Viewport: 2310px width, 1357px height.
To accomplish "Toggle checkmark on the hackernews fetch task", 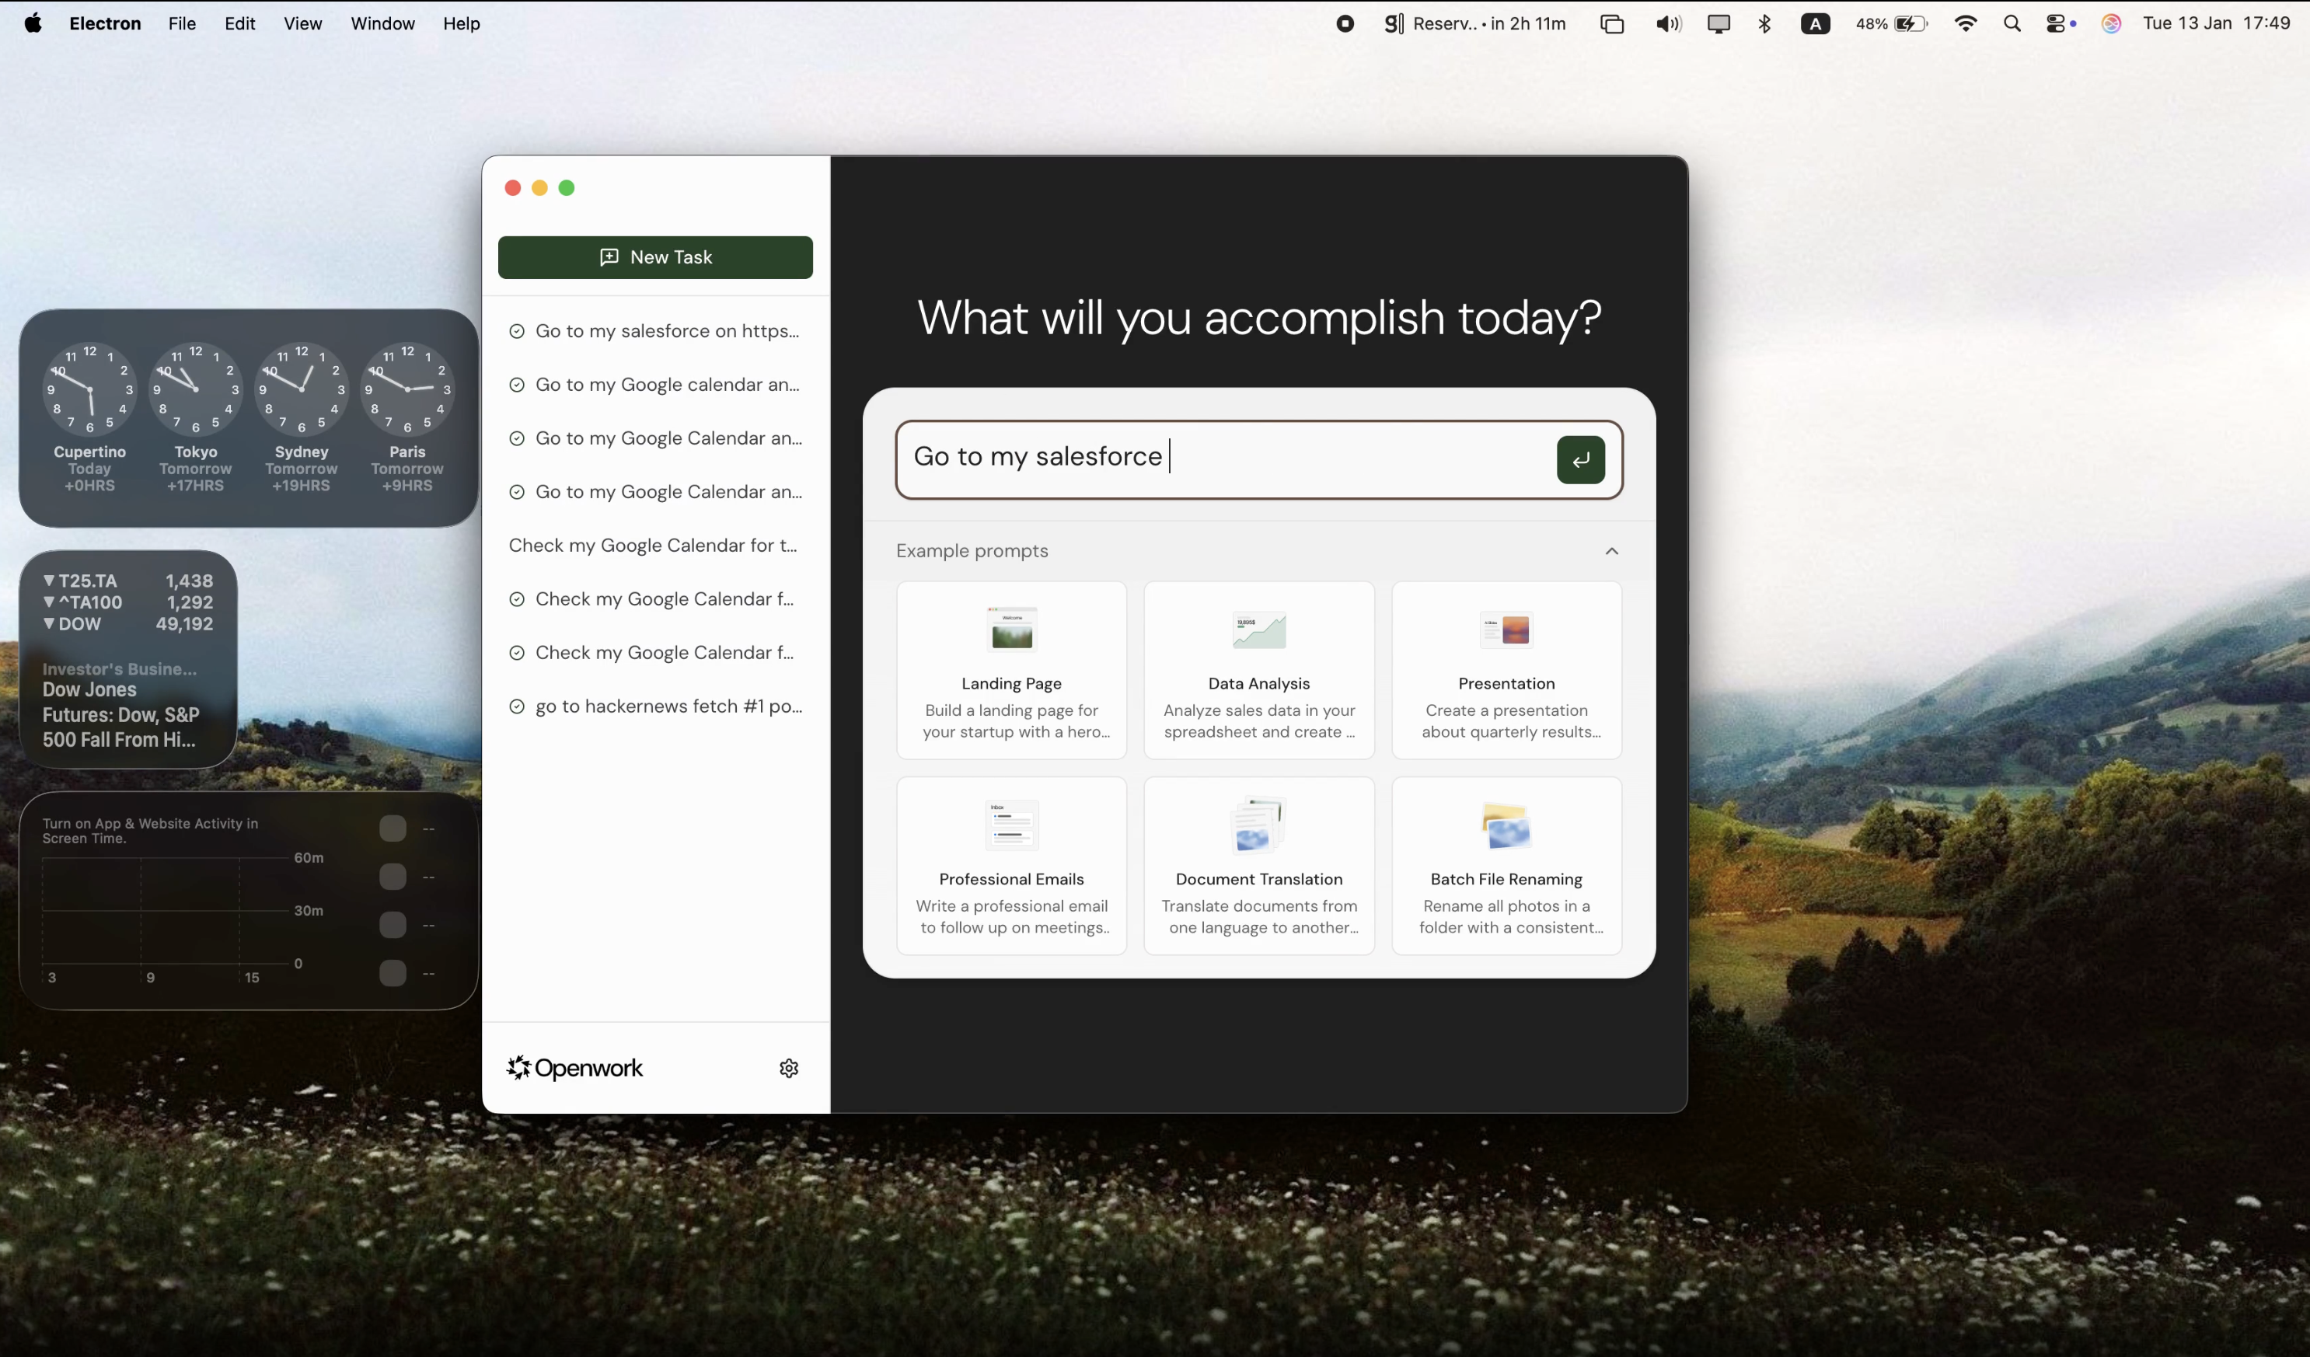I will pos(517,706).
